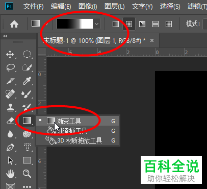Select the Blur tool
The width and height of the screenshot is (207, 189).
click(x=10, y=134)
